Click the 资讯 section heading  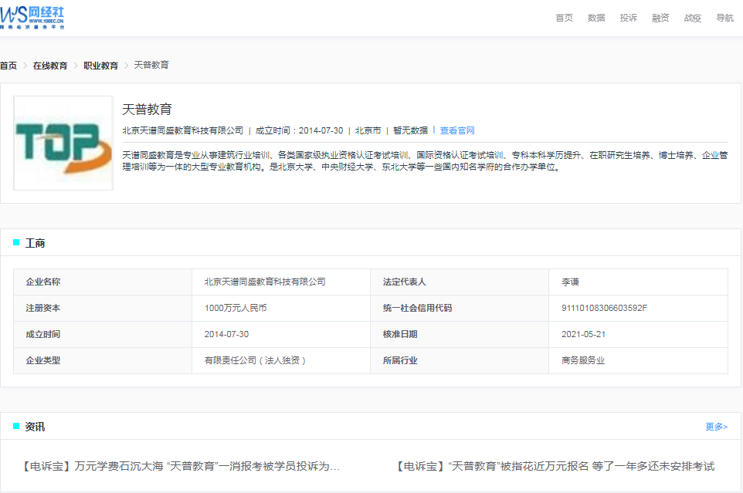tap(35, 427)
